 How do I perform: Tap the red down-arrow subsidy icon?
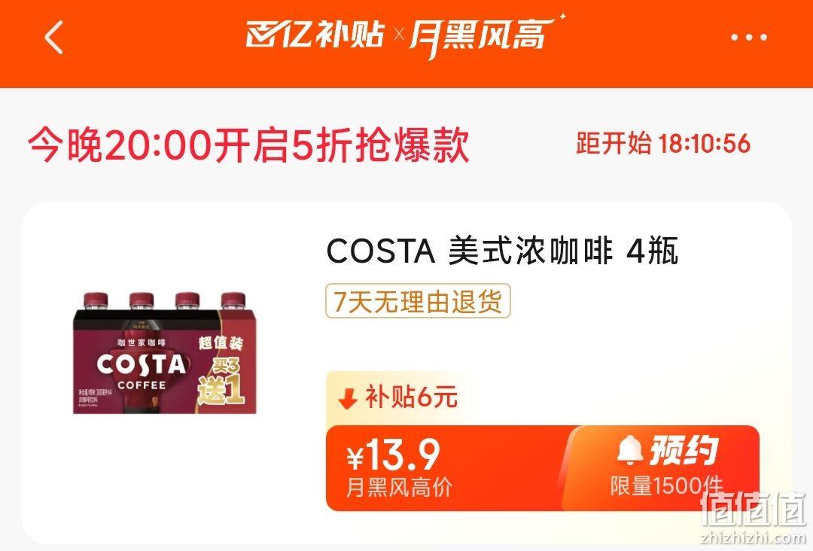click(347, 399)
